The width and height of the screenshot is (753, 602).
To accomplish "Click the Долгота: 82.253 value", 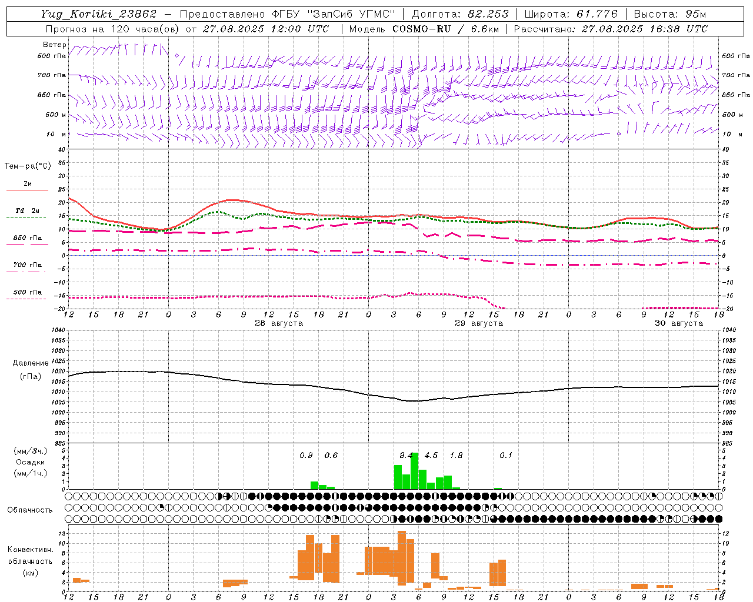I will (461, 14).
